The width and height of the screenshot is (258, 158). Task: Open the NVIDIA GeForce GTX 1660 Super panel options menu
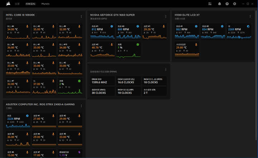tap(166, 16)
